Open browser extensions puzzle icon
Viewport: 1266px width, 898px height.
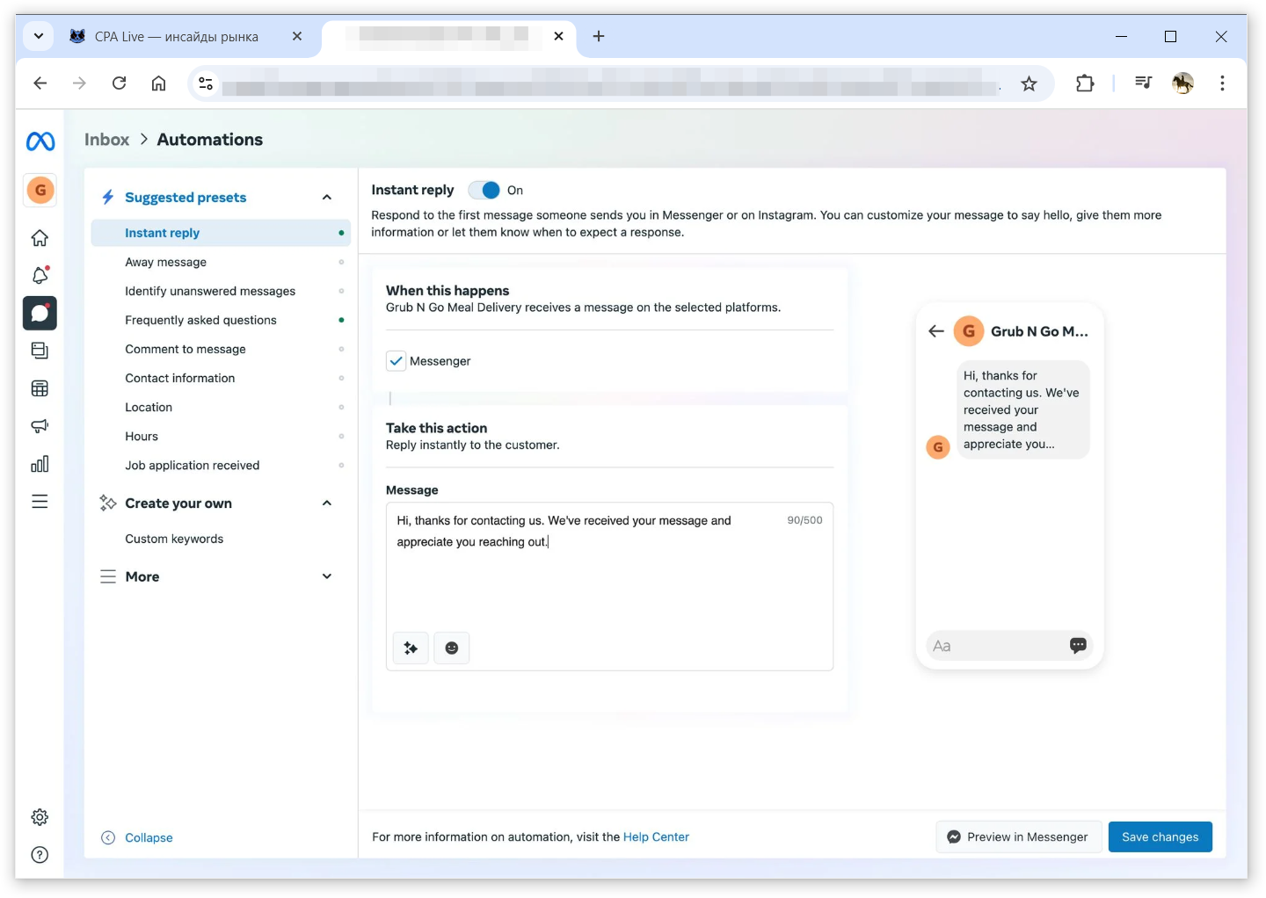coord(1085,83)
